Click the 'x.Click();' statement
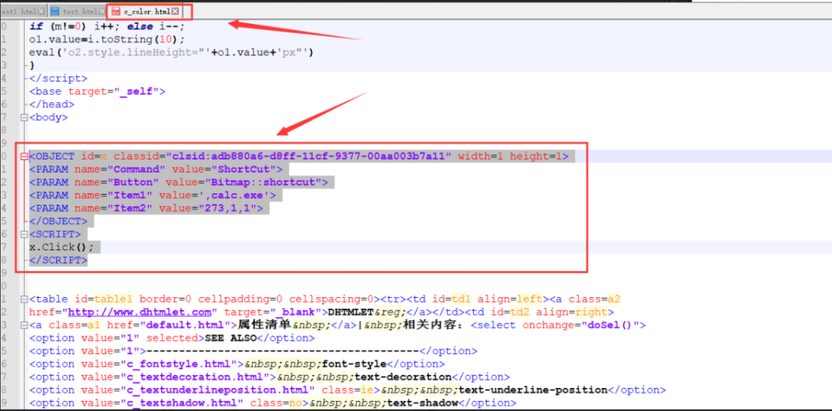The image size is (832, 411). pos(62,247)
